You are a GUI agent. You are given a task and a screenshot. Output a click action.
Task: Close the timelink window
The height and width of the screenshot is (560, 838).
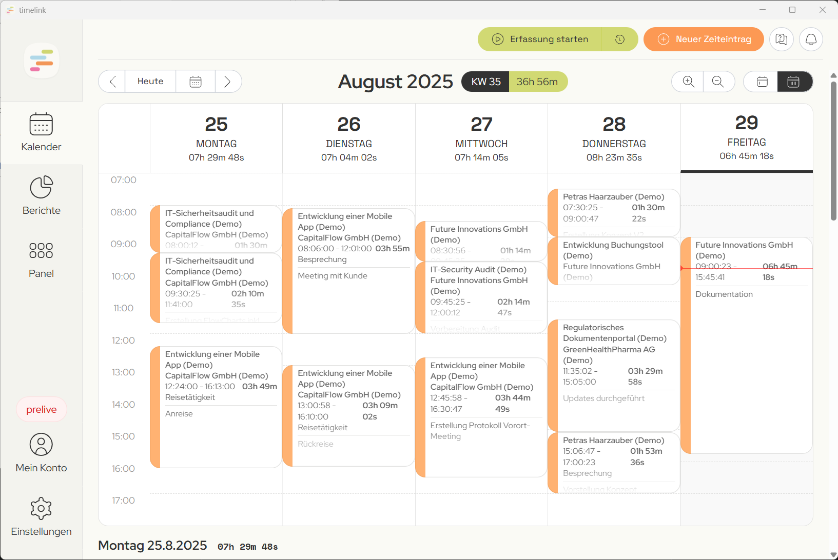(x=823, y=10)
